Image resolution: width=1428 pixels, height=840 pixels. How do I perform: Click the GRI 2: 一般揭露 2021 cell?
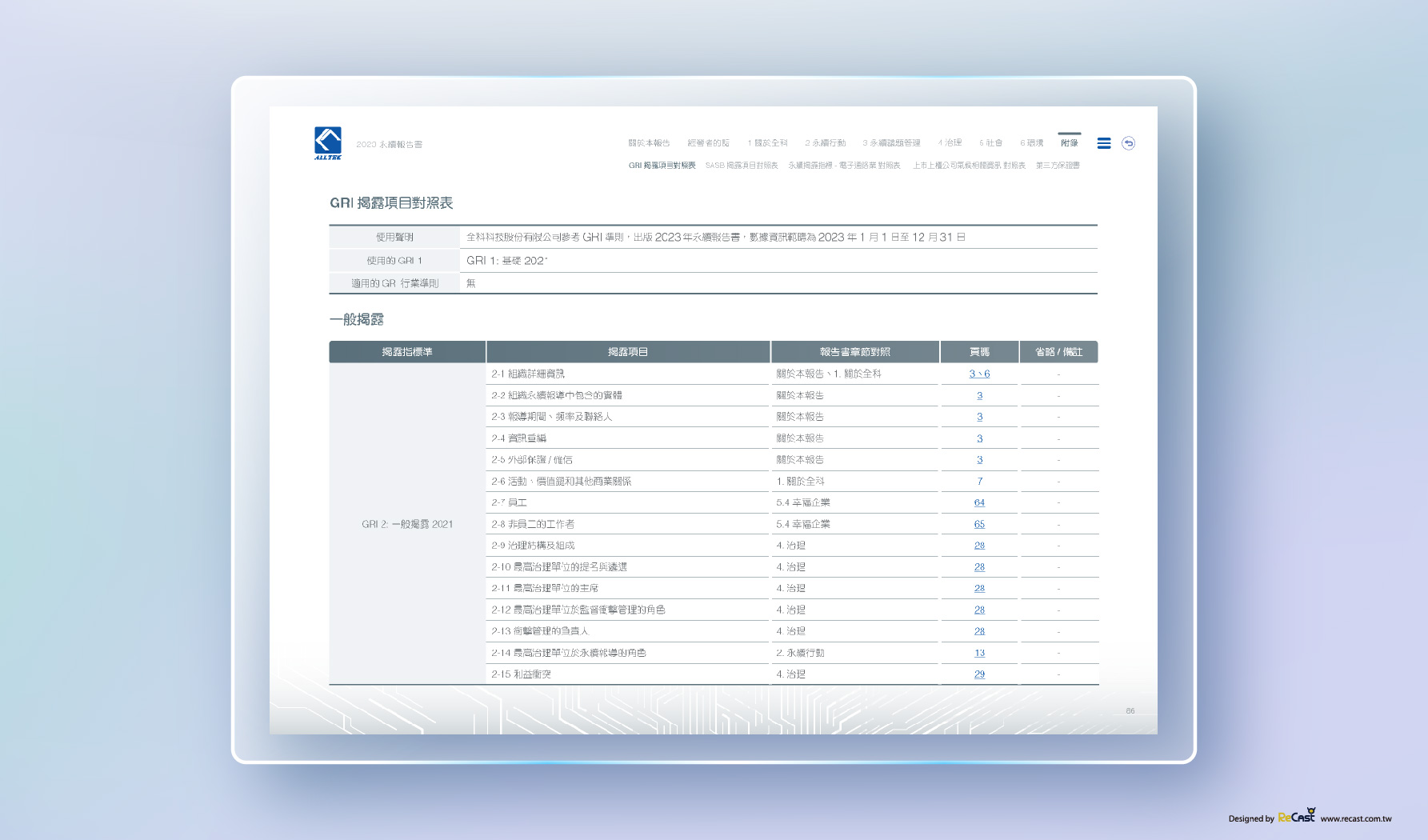[407, 524]
